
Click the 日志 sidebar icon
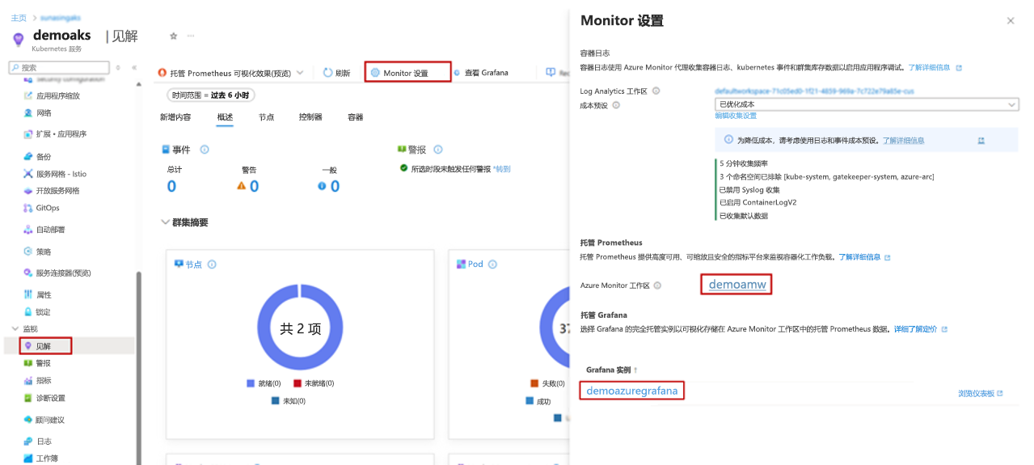28,442
